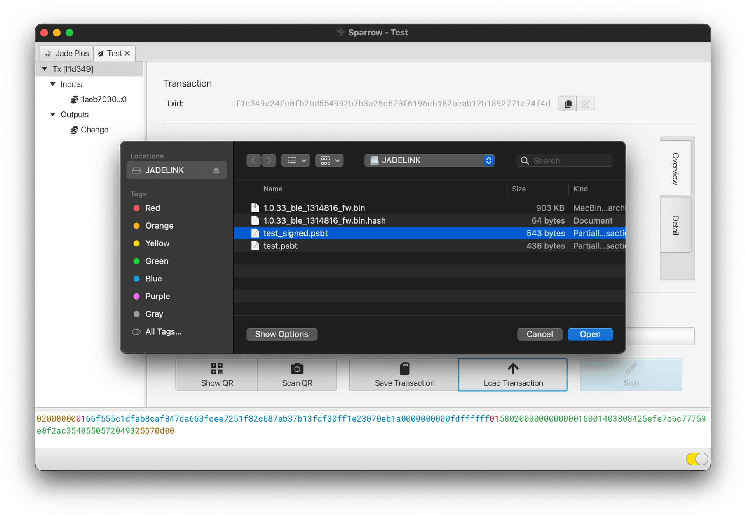The height and width of the screenshot is (517, 746).
Task: Copy the transaction ID to clipboard
Action: [568, 104]
